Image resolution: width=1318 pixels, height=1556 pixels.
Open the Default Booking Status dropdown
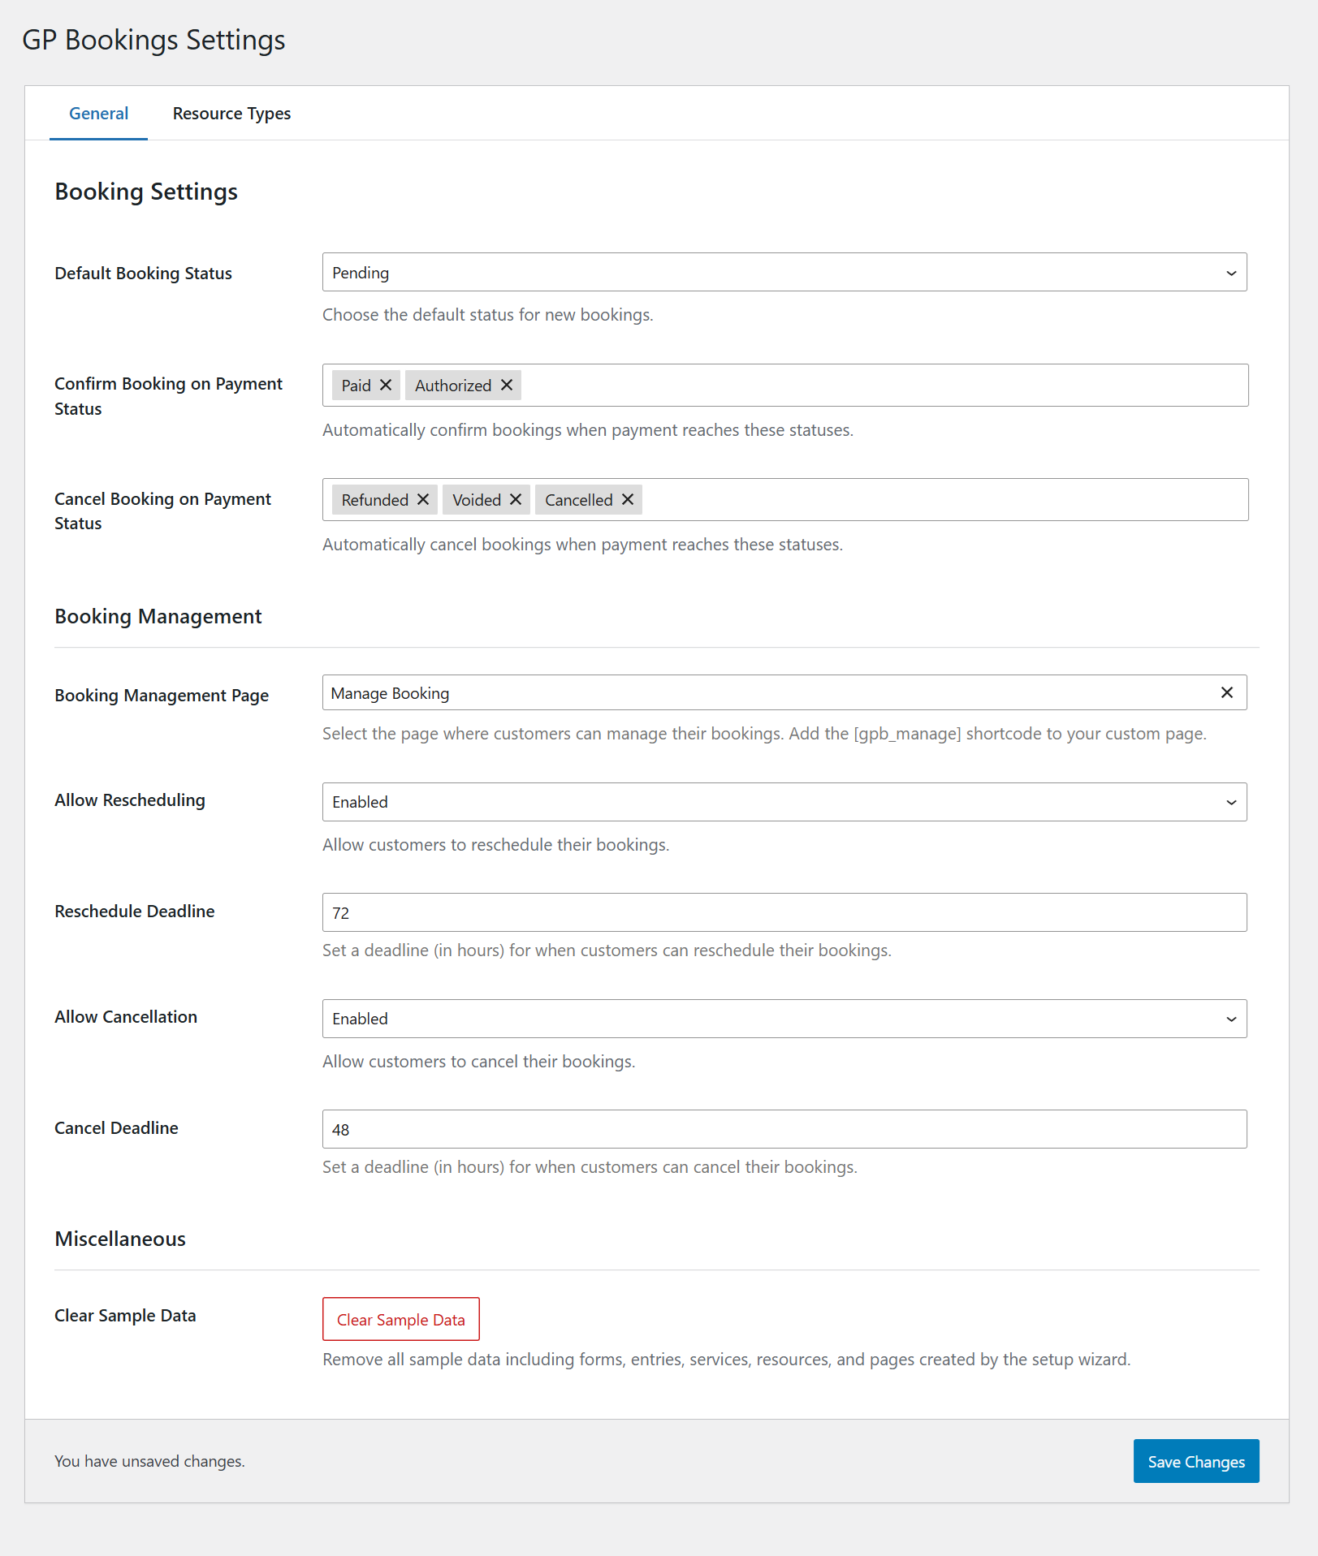[784, 273]
